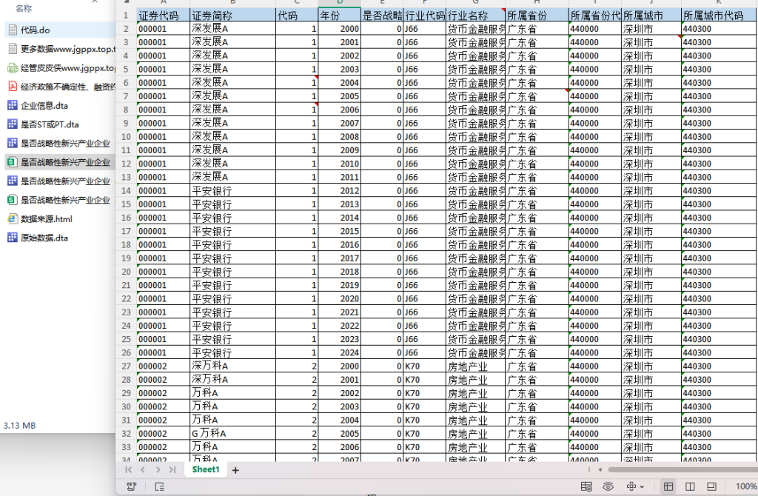
Task: Click the 名称 column header in explorer
Action: coord(23,8)
